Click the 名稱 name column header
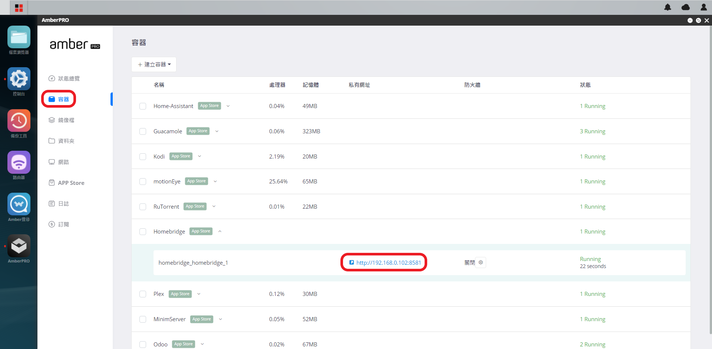This screenshot has height=349, width=712. point(159,85)
